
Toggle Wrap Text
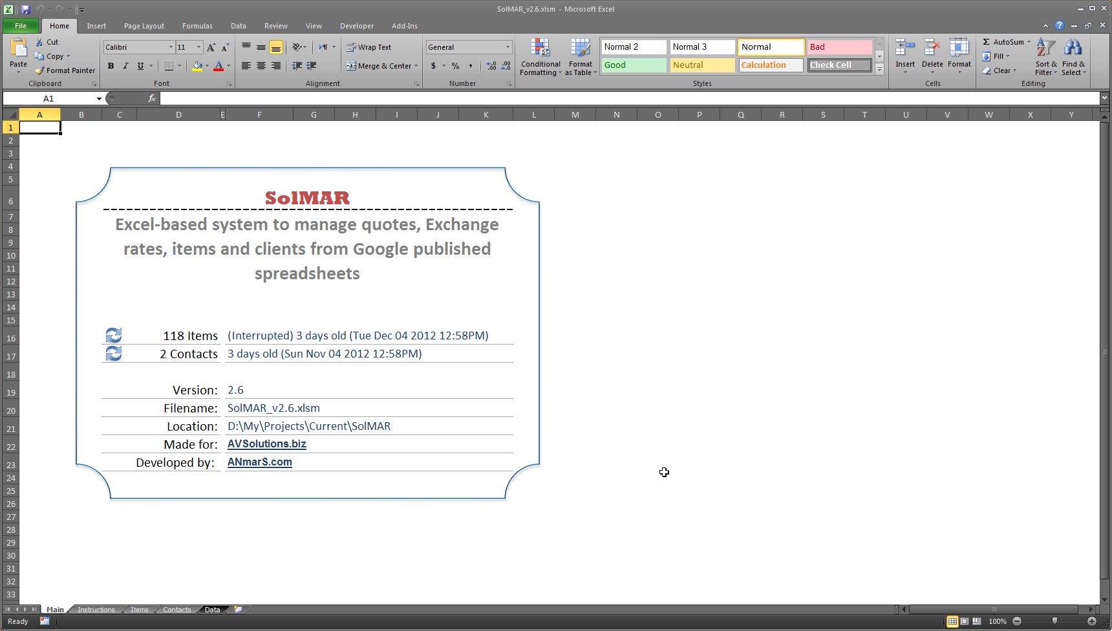tap(369, 47)
